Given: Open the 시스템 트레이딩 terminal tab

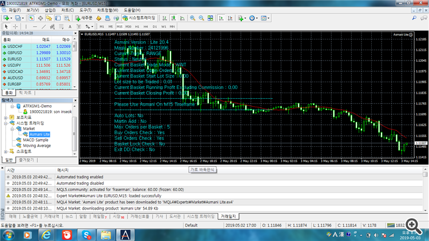Looking at the screenshot, I should 201,216.
